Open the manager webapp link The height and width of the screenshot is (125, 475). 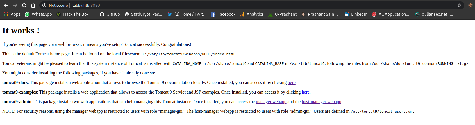point(271,102)
